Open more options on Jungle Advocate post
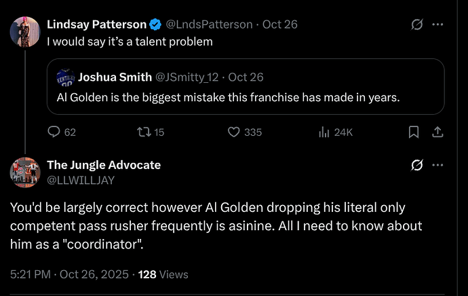 (438, 165)
